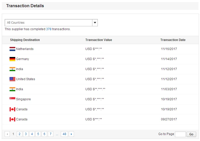This screenshot has height=141, width=200.
Task: Click the United States flag icon
Action: (x=12, y=79)
